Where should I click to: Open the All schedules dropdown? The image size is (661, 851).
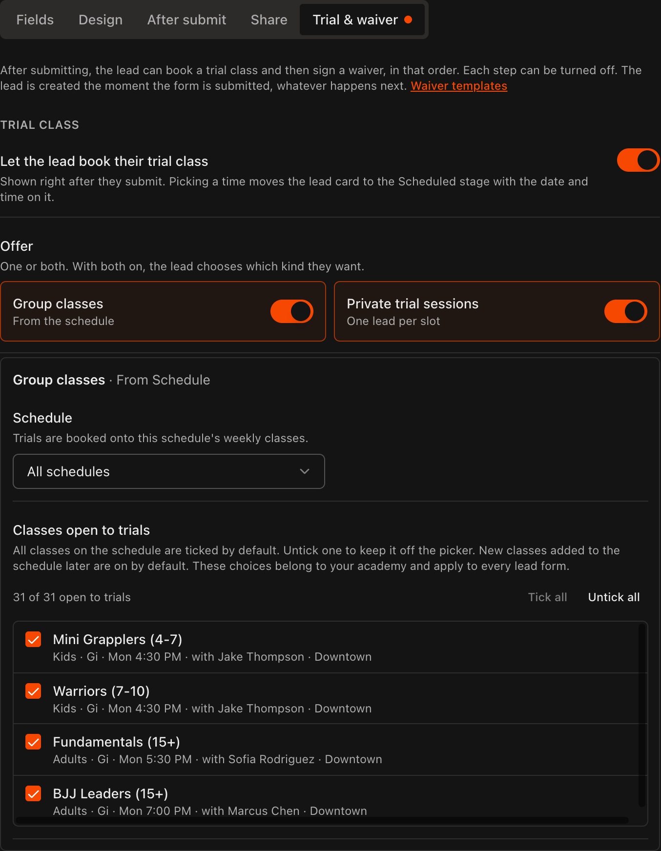[x=169, y=471]
